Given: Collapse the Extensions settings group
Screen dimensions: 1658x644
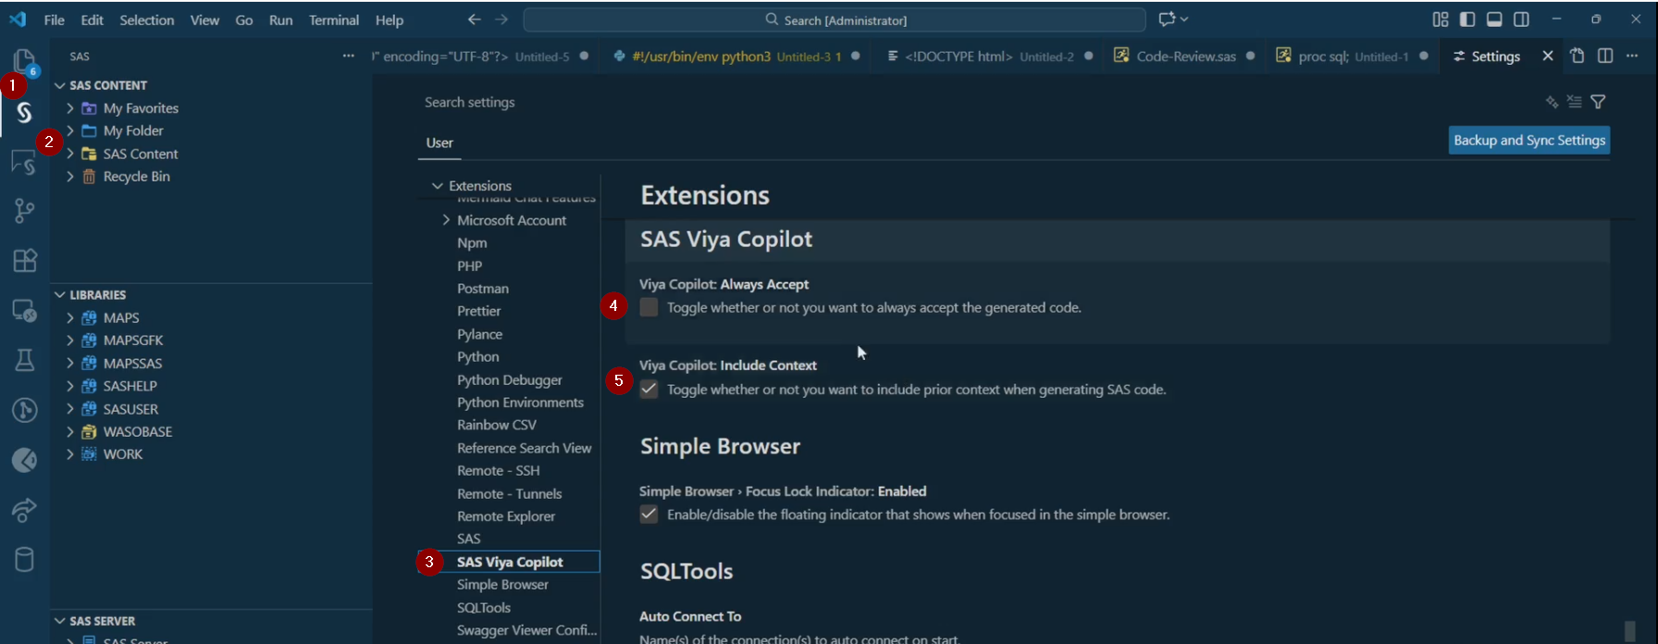Looking at the screenshot, I should coord(438,186).
